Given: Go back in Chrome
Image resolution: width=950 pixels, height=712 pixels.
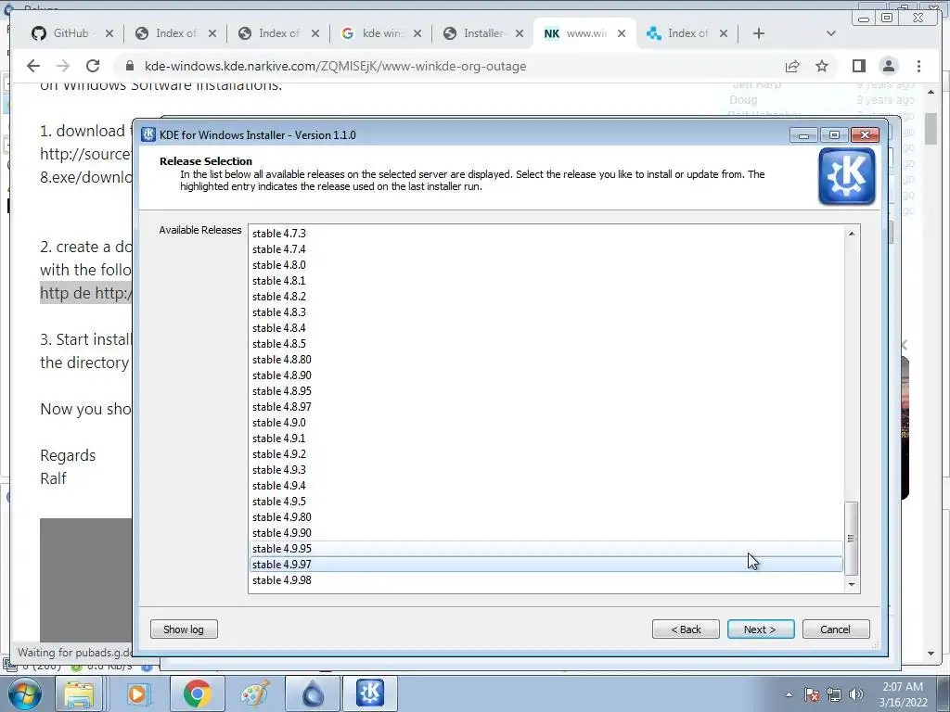Looking at the screenshot, I should point(33,66).
